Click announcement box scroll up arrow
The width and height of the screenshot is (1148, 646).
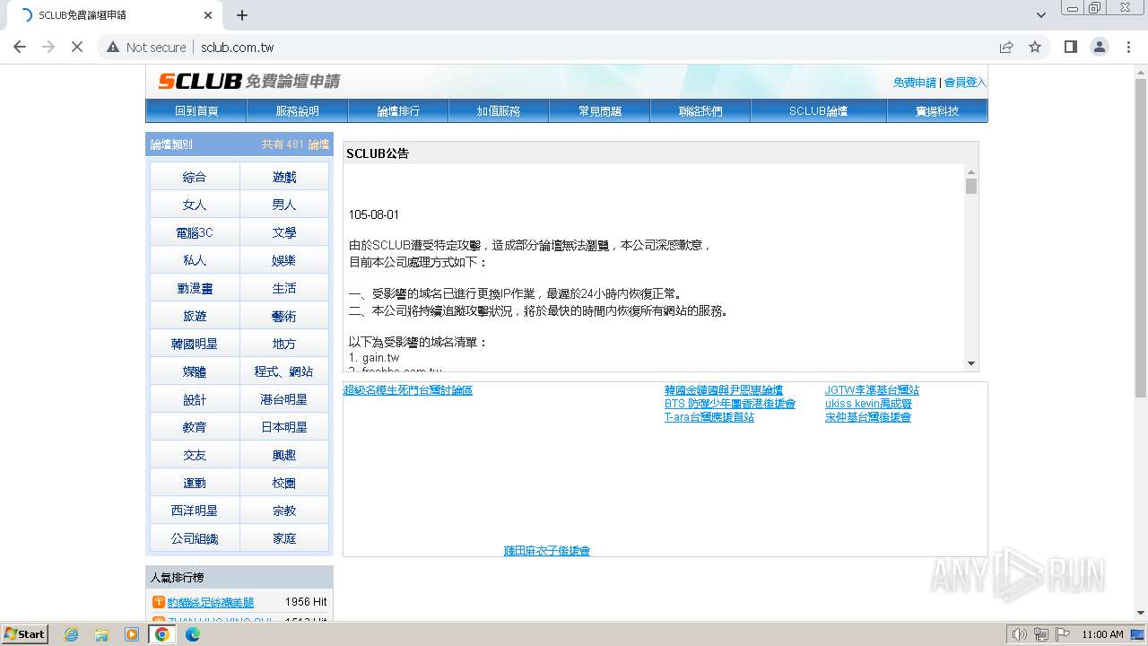(971, 171)
